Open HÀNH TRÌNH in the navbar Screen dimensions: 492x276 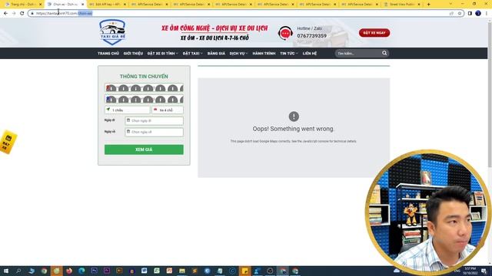(264, 54)
